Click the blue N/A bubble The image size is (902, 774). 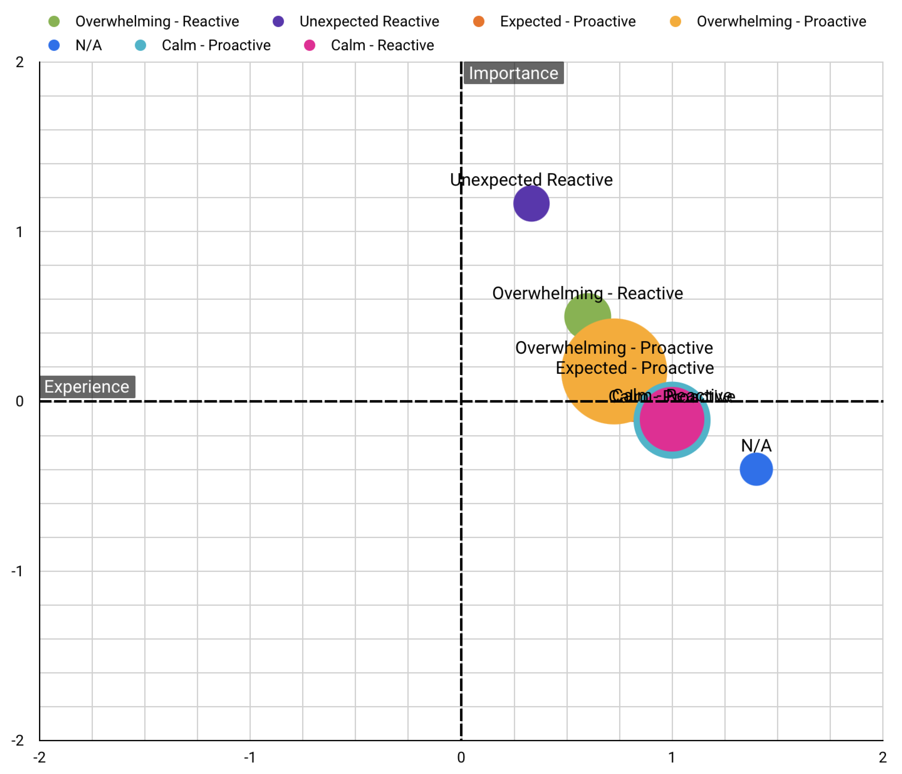click(756, 469)
